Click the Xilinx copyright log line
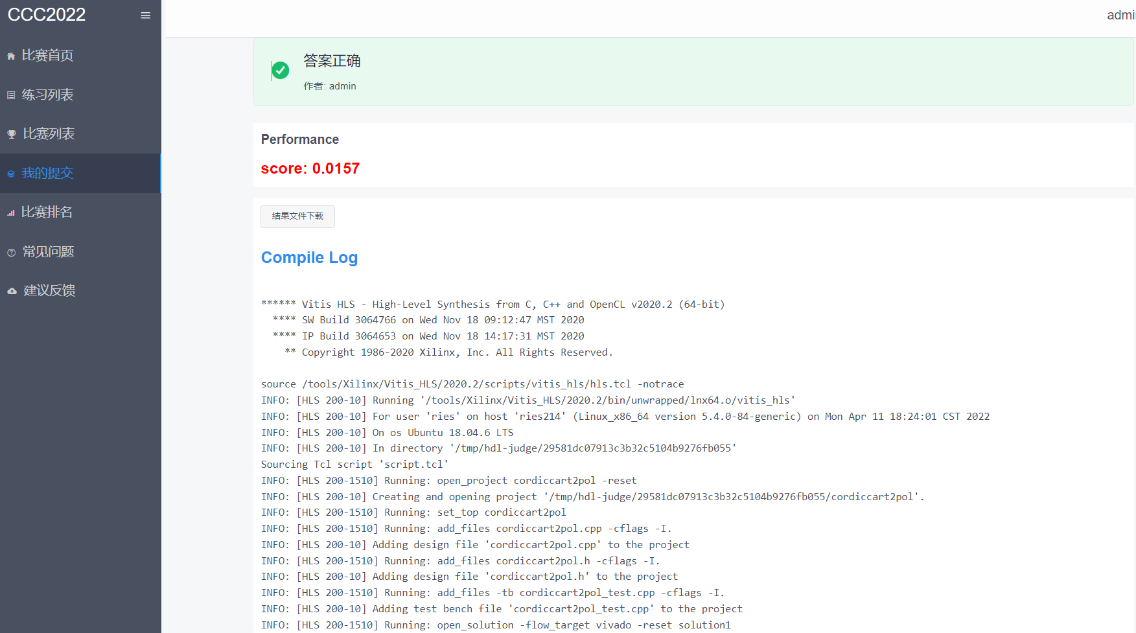This screenshot has width=1136, height=633. tap(456, 352)
